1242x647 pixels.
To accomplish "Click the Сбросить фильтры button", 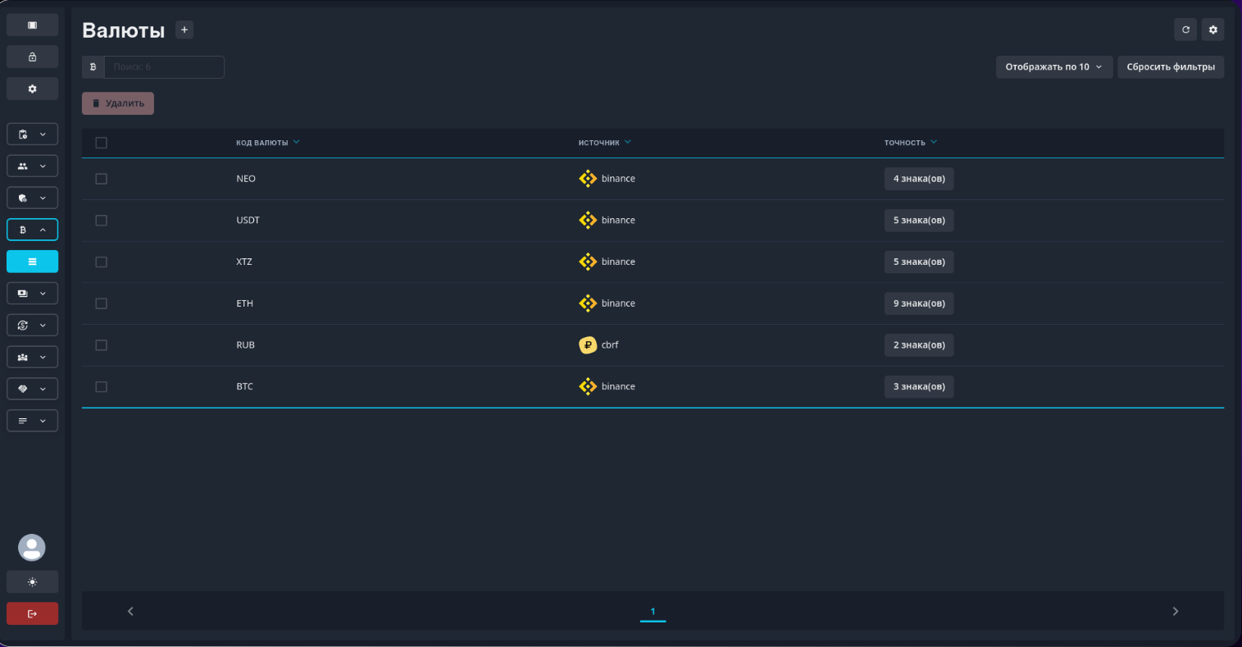I will [x=1170, y=67].
